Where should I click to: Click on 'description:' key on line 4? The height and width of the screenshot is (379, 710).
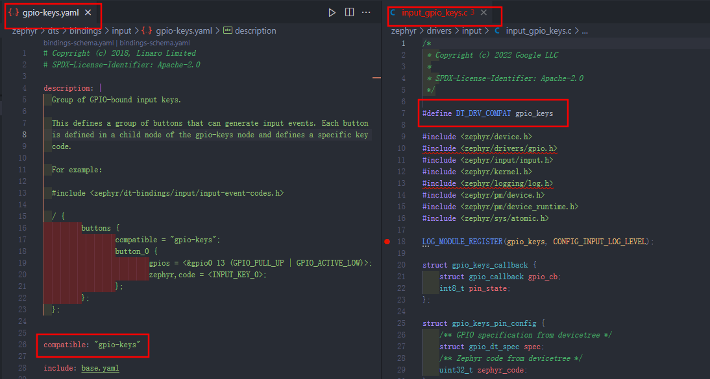[x=68, y=88]
